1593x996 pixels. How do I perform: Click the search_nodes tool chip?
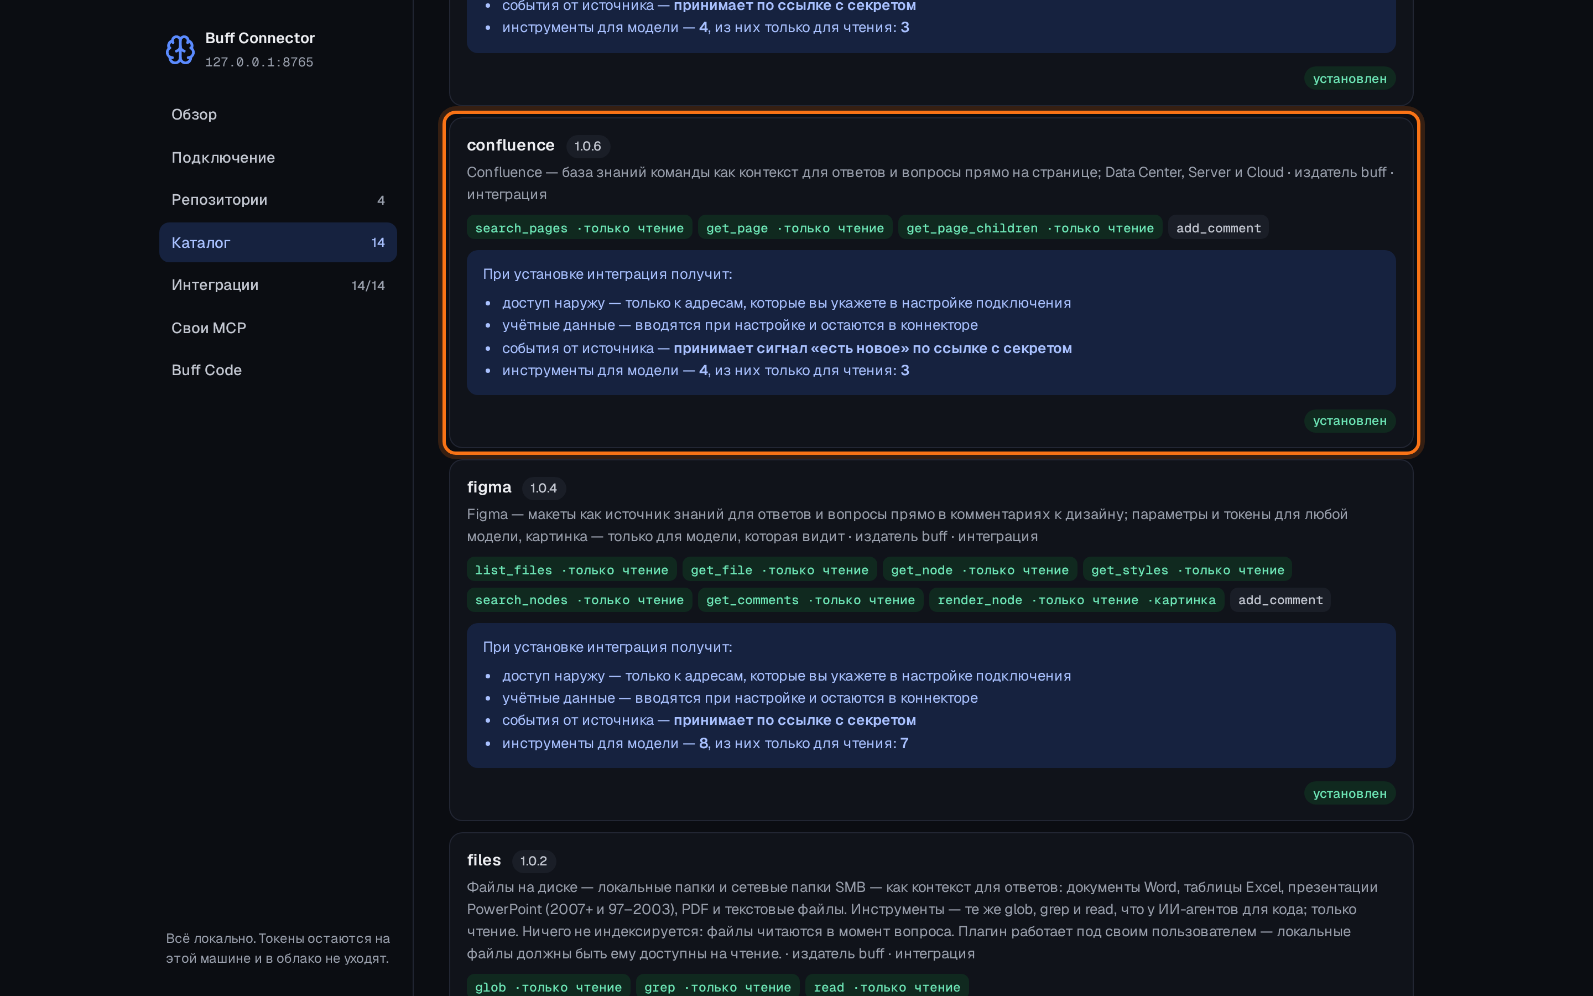579,600
